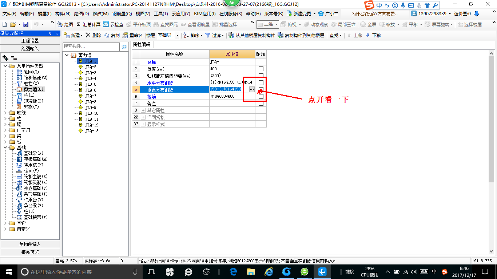This screenshot has height=279, width=497.
Task: Expand the 锚固搭接 row
Action: (x=143, y=117)
